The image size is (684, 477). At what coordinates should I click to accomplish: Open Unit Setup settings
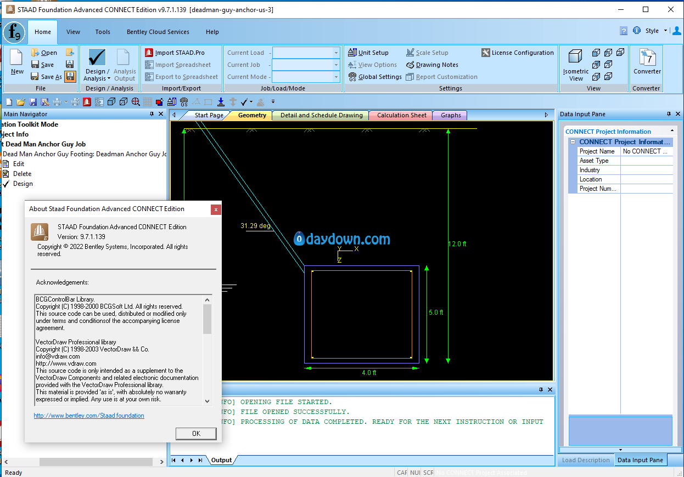368,53
